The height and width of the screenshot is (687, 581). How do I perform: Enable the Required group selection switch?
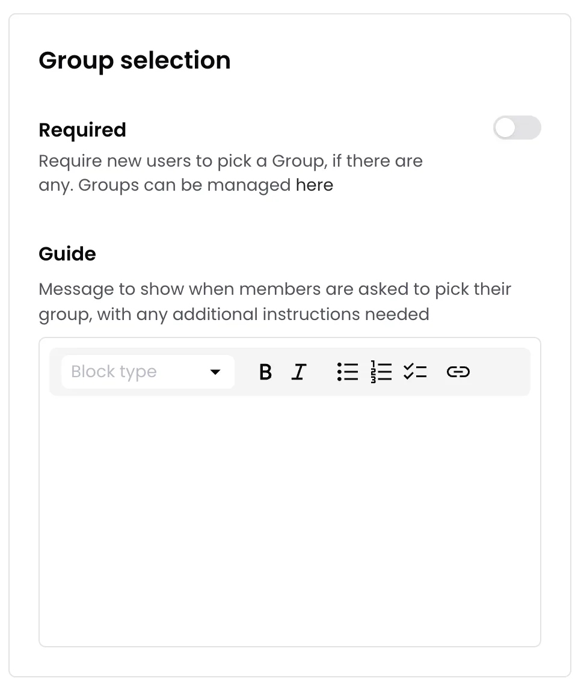click(x=517, y=128)
